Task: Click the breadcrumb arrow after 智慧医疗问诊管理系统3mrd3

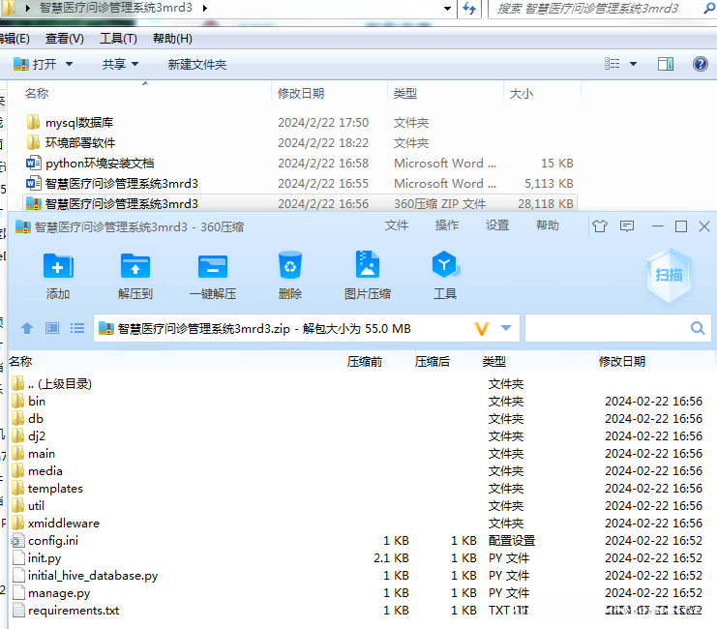Action: click(205, 8)
